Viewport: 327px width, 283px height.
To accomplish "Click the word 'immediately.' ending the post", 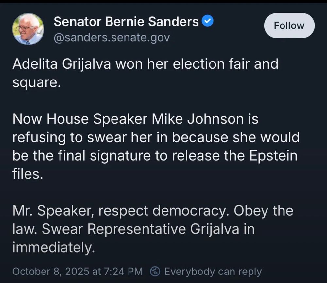I will [54, 247].
